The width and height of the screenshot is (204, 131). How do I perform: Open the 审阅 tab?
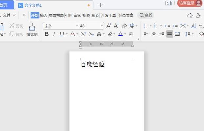(x=77, y=15)
